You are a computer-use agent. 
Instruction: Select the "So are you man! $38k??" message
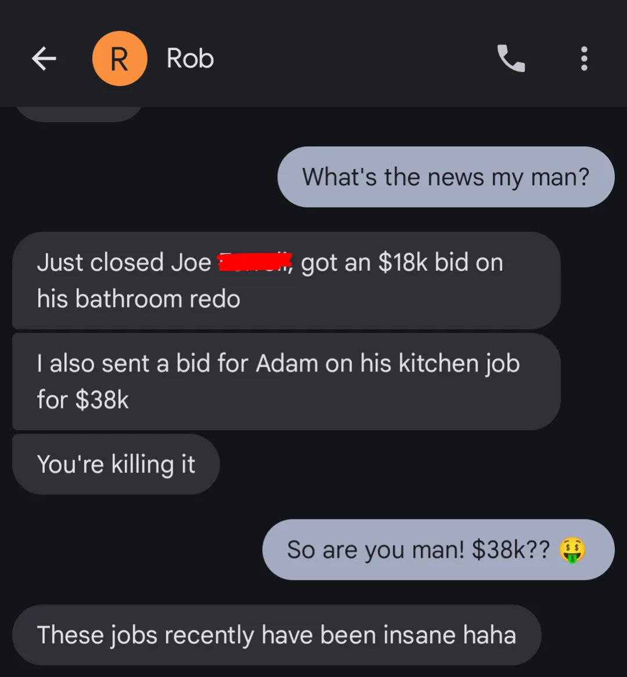pos(438,549)
